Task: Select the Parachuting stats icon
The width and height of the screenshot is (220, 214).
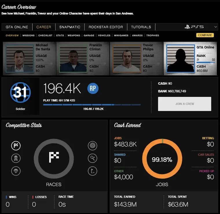Action: tap(16, 171)
